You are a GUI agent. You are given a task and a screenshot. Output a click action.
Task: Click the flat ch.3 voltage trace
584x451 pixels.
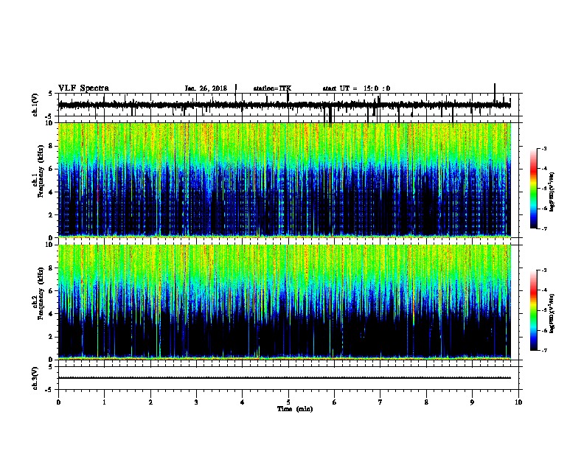(x=285, y=378)
